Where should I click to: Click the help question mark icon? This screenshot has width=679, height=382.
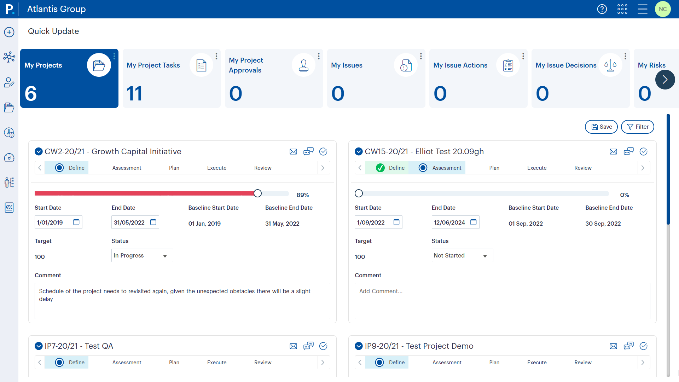[x=602, y=9]
